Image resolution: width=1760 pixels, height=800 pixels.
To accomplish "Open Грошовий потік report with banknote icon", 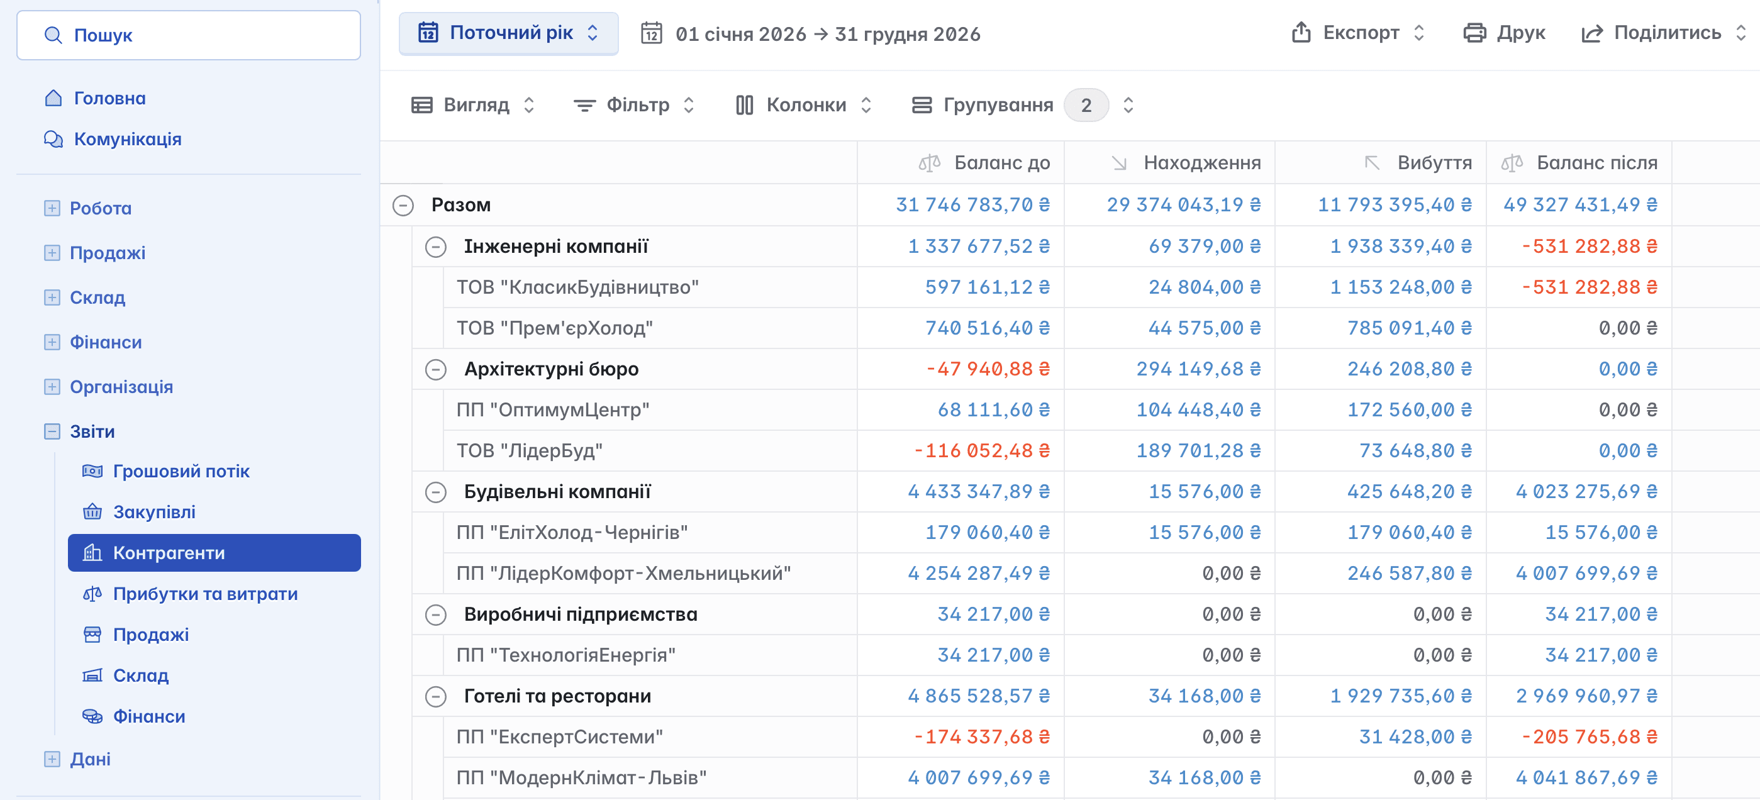I will pyautogui.click(x=92, y=470).
